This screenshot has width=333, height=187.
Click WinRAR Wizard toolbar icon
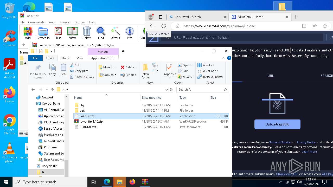[x=115, y=33]
